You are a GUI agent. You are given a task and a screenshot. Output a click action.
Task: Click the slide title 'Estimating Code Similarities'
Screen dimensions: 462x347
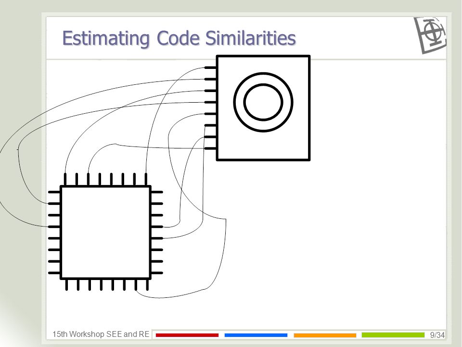(179, 39)
